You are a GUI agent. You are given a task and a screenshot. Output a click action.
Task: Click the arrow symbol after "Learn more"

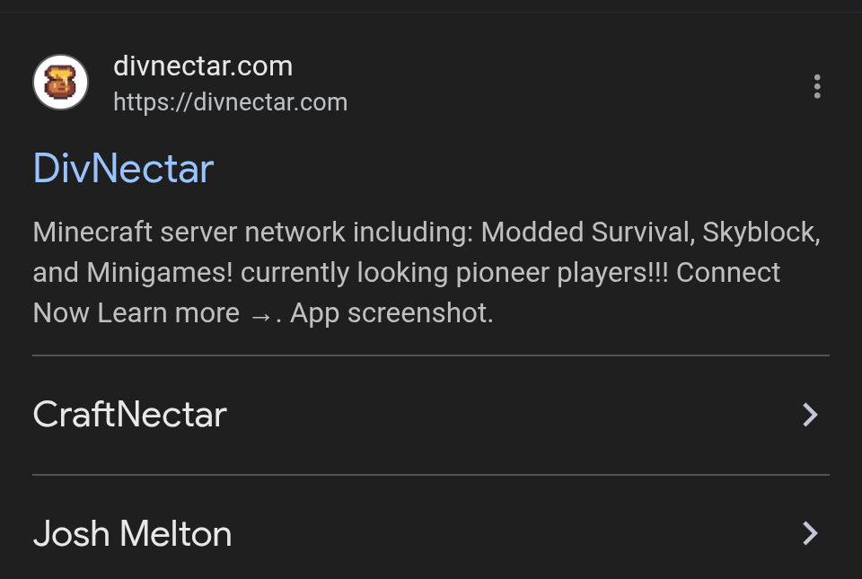click(x=259, y=314)
